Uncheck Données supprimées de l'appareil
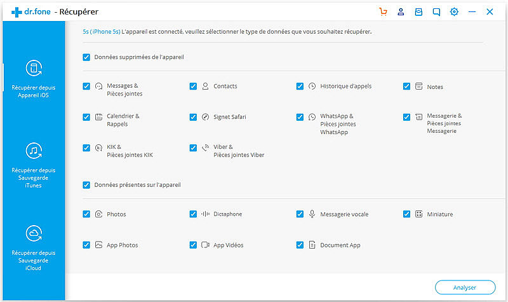 point(86,57)
